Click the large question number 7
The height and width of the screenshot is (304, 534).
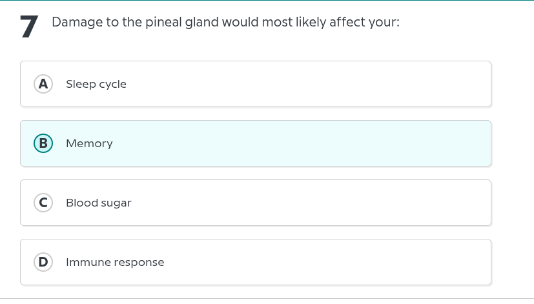coord(28,28)
